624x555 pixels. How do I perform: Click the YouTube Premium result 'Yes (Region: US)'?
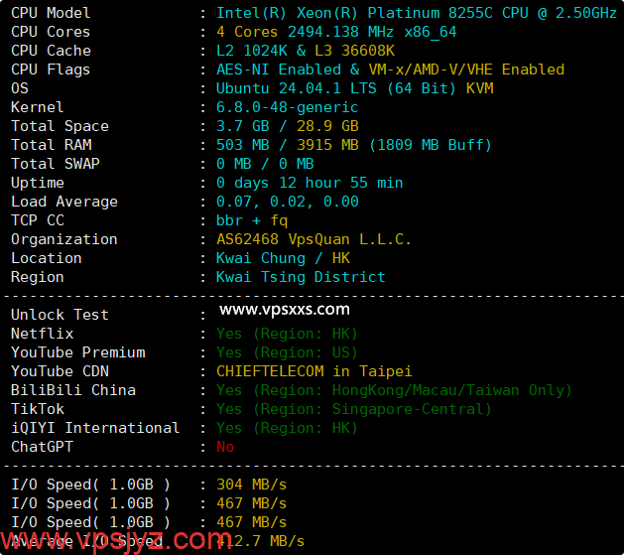(x=288, y=352)
